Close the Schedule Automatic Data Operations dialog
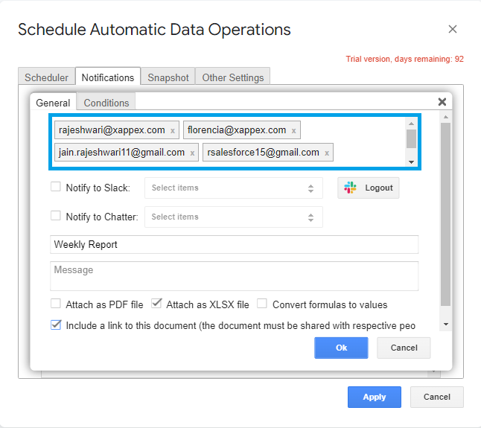Screen dimensions: 481x428 click(x=453, y=30)
